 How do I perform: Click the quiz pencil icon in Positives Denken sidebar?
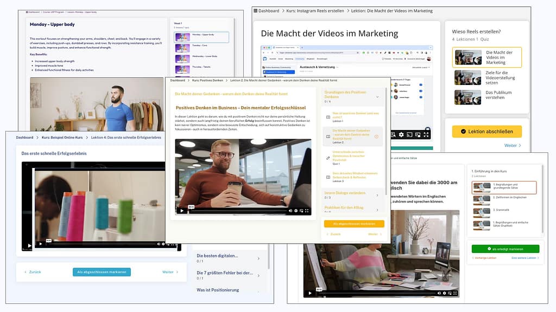(x=328, y=158)
